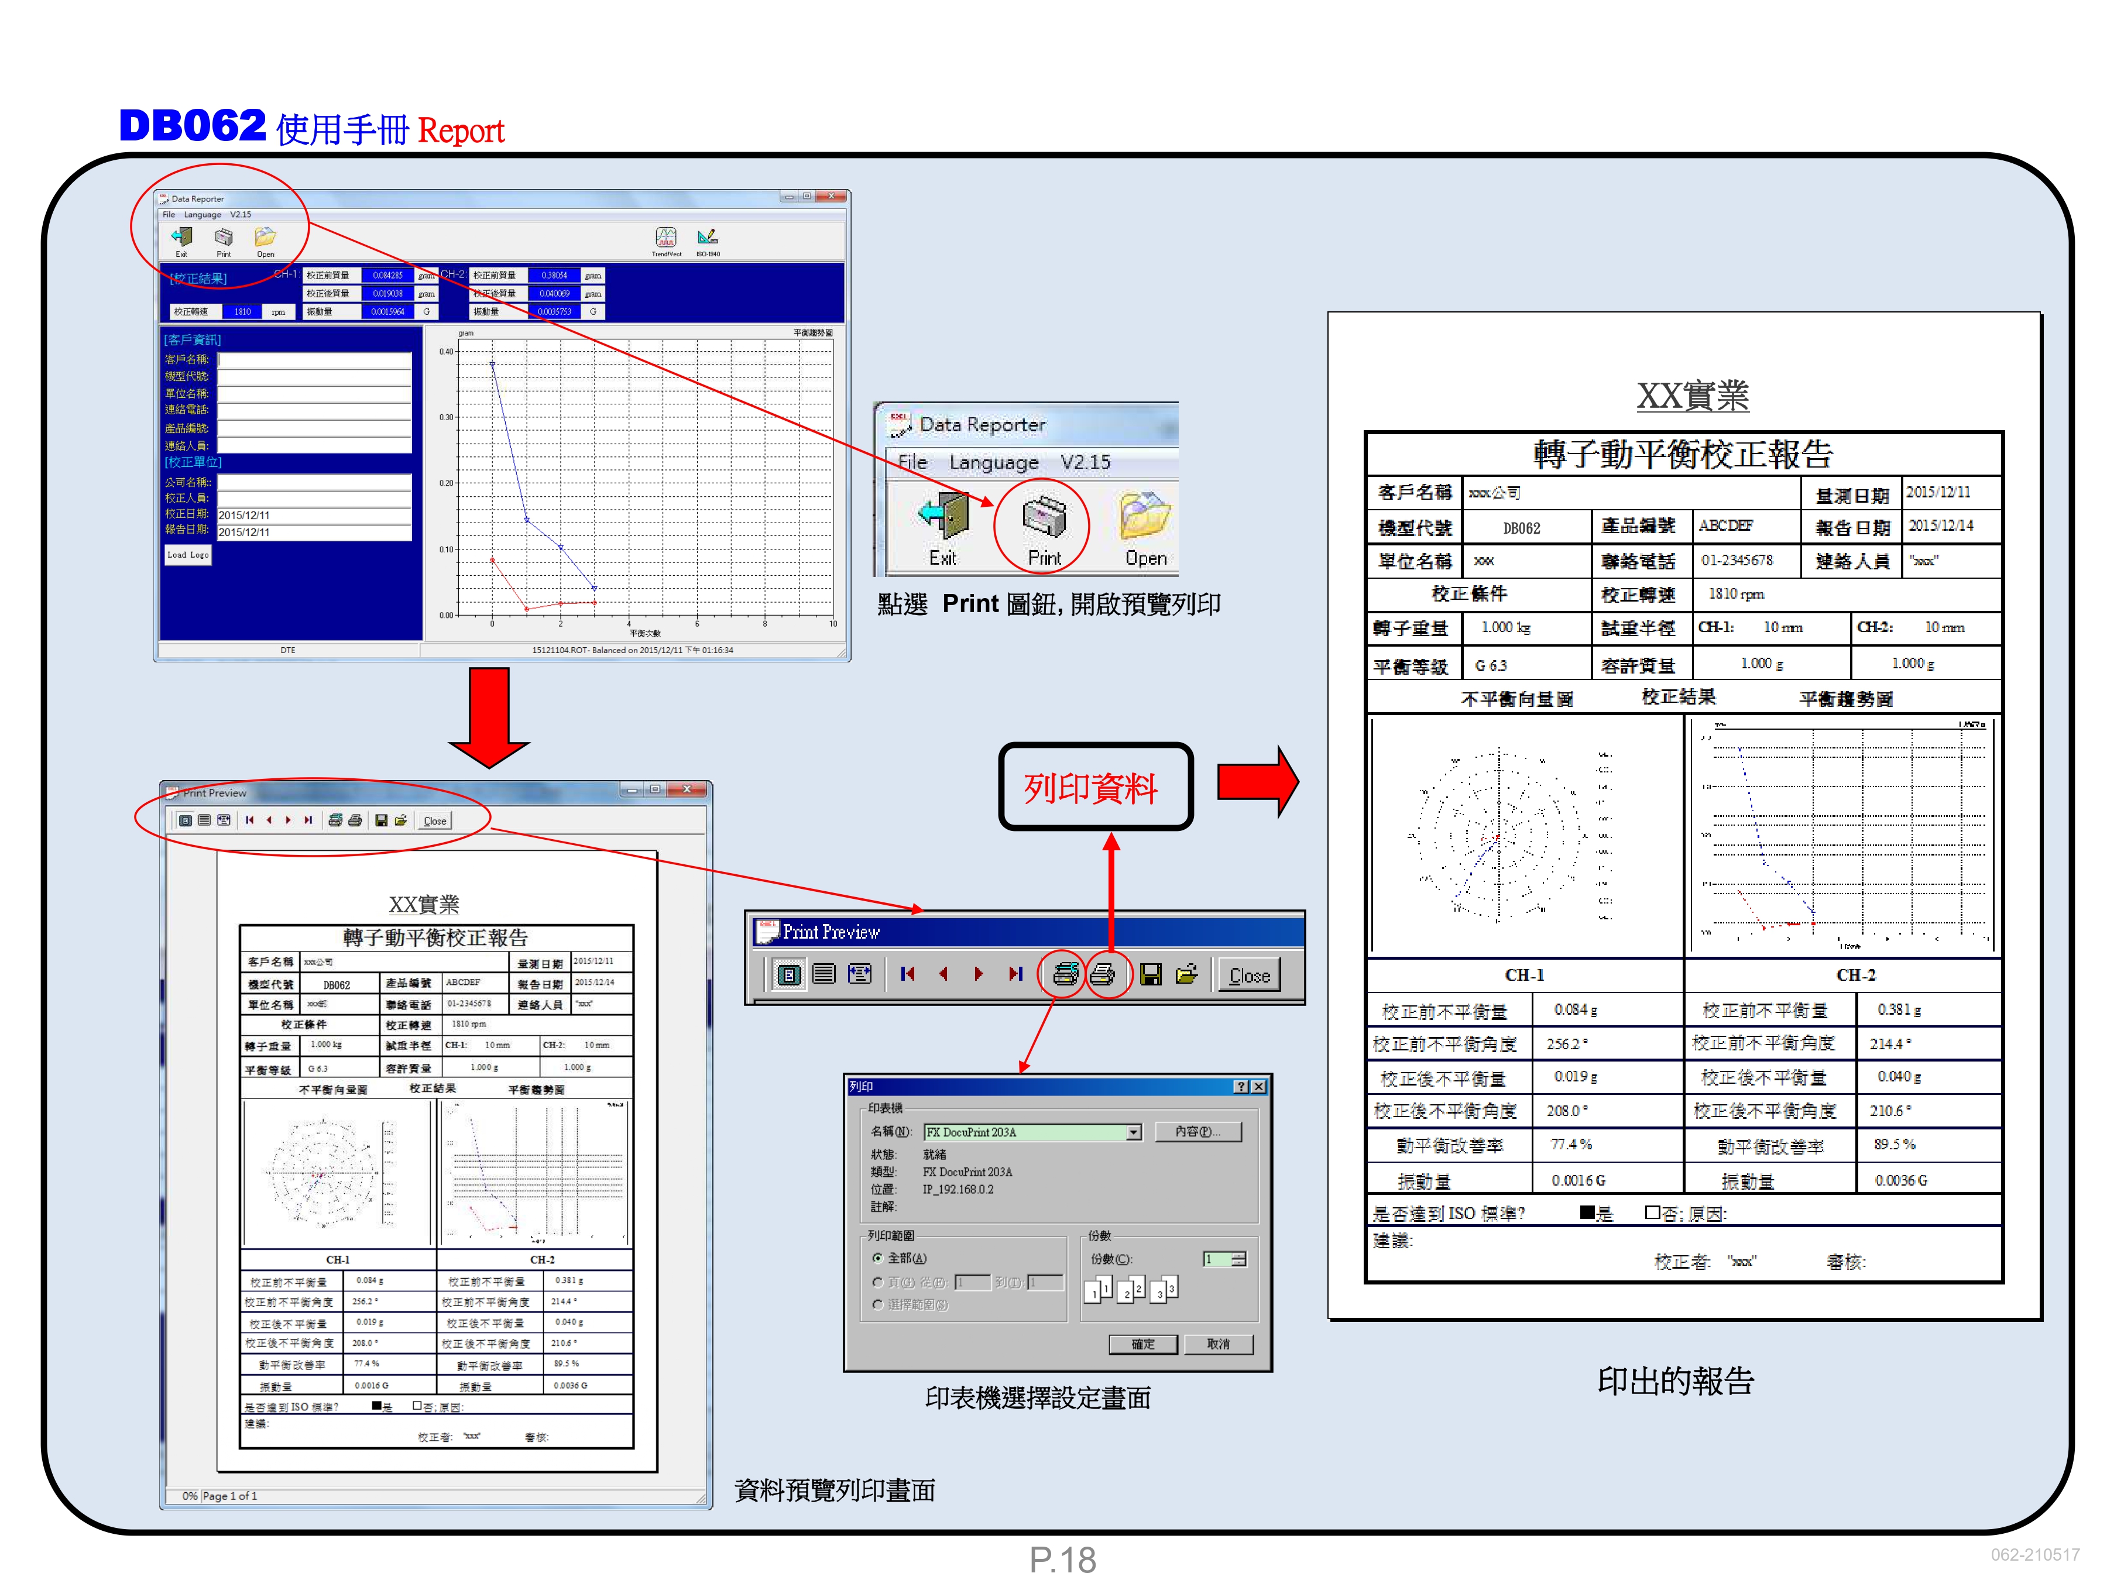
Task: Click 校正日期 field showing 2015/12/11
Action: pos(314,515)
